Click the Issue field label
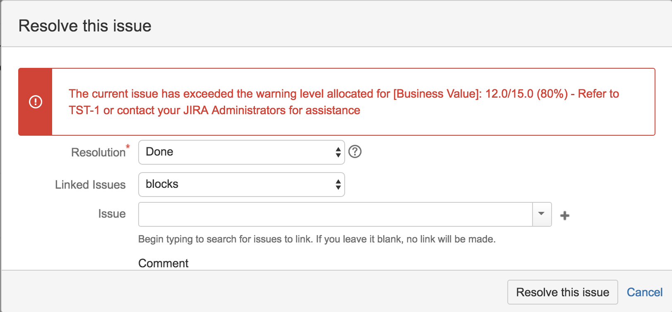672x312 pixels. (x=112, y=214)
